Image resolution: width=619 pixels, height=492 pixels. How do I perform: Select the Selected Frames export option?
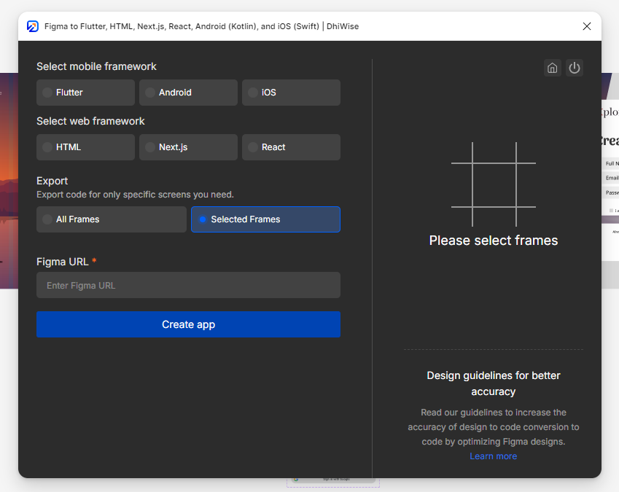[x=265, y=219]
